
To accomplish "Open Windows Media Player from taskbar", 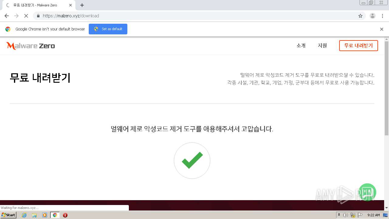I will (x=45, y=215).
